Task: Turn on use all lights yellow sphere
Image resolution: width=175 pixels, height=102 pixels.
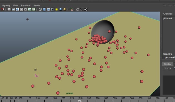Action: 57,9
